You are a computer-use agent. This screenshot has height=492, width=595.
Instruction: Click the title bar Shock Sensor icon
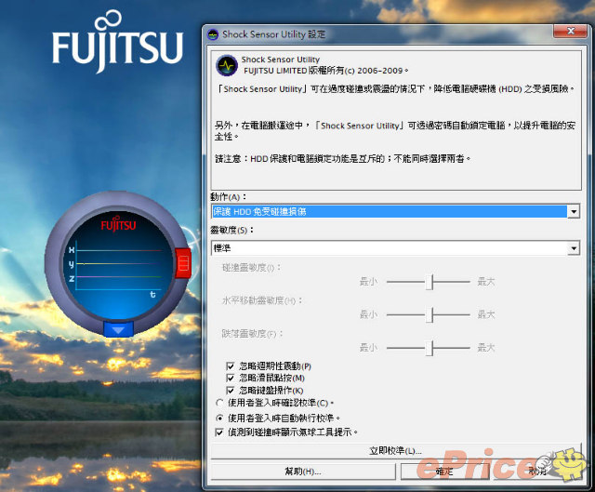[214, 34]
